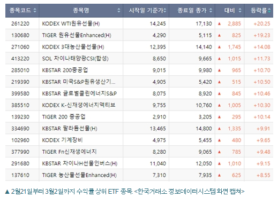Select TIGER 원유선물Enhanced(H) name
The height and width of the screenshot is (197, 278).
point(77,35)
